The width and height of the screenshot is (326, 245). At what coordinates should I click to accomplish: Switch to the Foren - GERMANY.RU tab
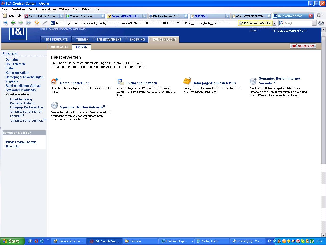(x=127, y=16)
